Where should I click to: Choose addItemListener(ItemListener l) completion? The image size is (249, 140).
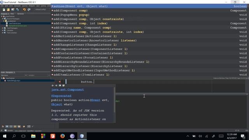(149, 75)
